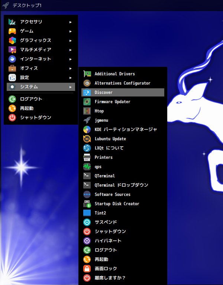Open the アクセサリ menu category
This screenshot has height=285, width=223.
(x=41, y=22)
